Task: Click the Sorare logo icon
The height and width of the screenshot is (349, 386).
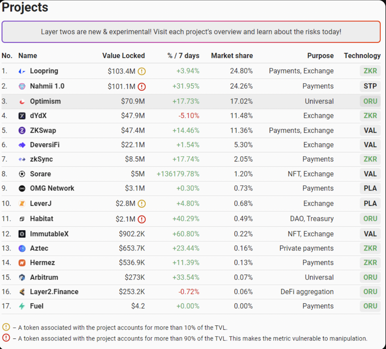Action: pos(22,174)
